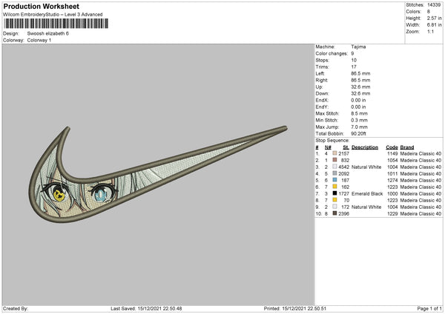The height and width of the screenshot is (314, 445).
Task: Click the 'Printed: 15/12/2021 22.50.51' text
Action: [295, 309]
